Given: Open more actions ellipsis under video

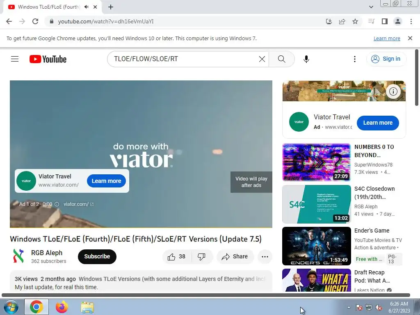Looking at the screenshot, I should 265,257.
